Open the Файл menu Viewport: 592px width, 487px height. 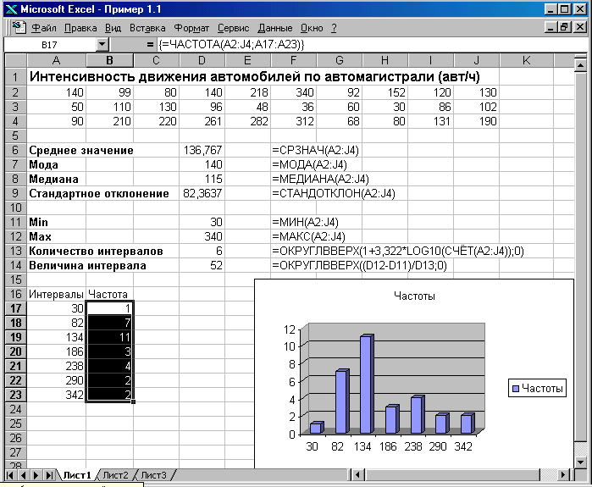pos(44,28)
